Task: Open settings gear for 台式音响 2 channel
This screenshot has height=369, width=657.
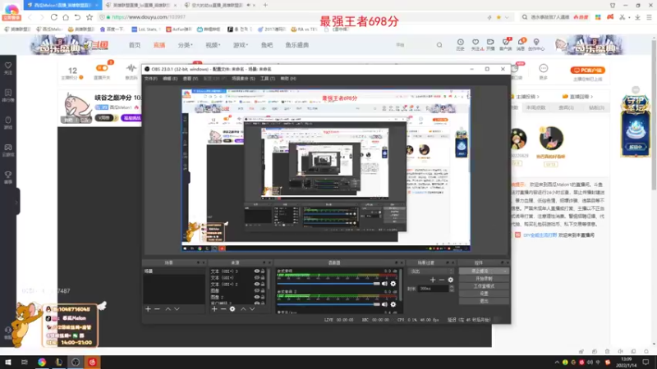Action: click(x=393, y=304)
